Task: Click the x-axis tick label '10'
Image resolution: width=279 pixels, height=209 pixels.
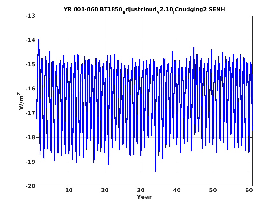Action: click(69, 190)
